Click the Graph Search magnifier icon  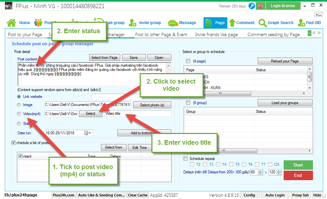(x=263, y=23)
